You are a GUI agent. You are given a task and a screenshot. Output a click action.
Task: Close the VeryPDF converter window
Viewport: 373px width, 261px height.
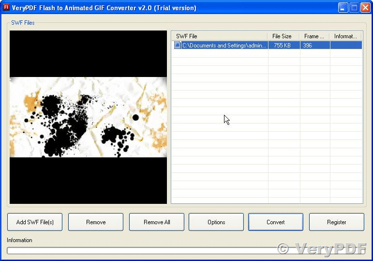[x=365, y=8]
